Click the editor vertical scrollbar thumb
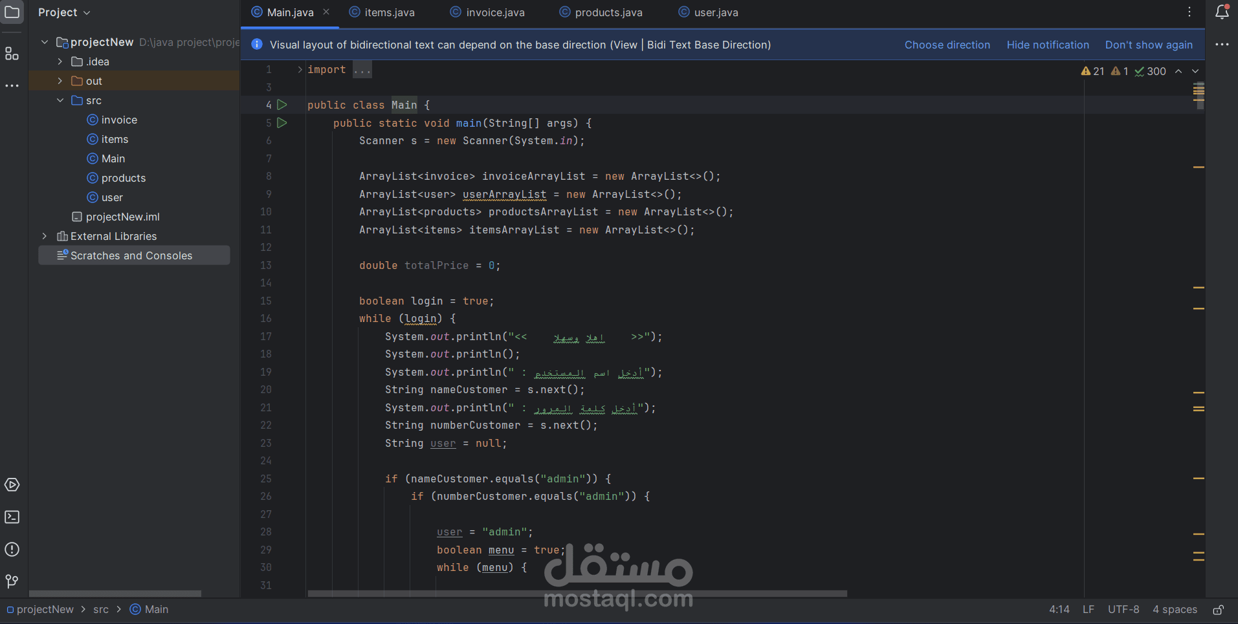 [1199, 96]
